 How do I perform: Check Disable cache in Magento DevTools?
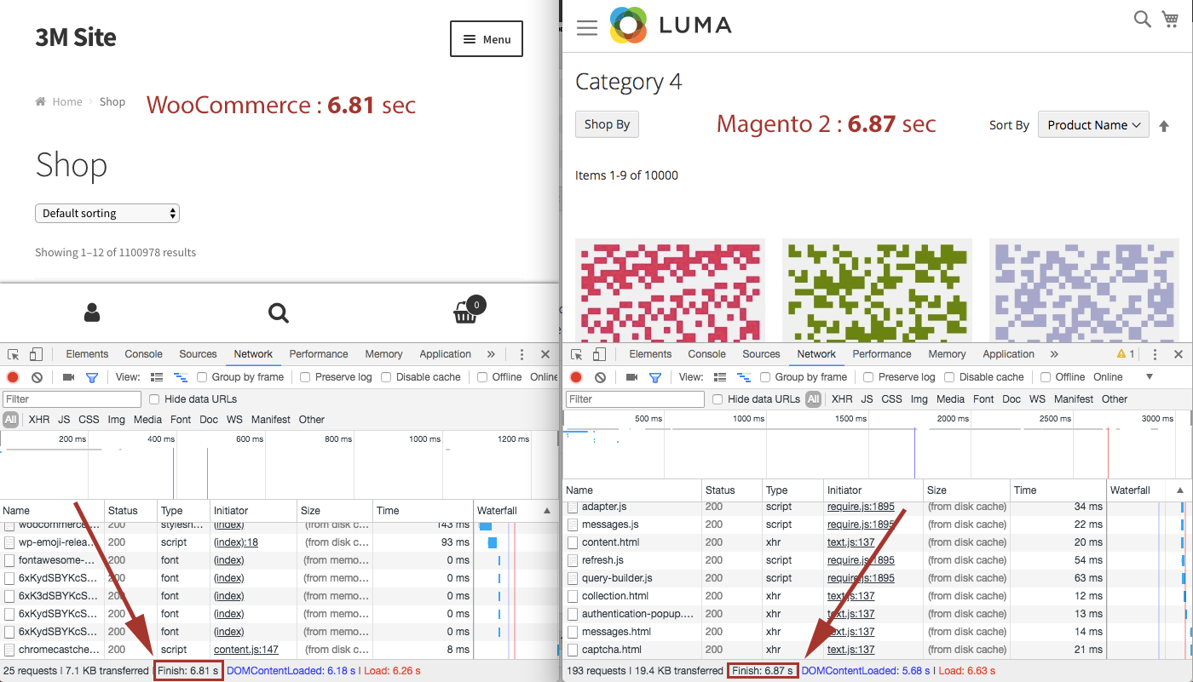[953, 377]
